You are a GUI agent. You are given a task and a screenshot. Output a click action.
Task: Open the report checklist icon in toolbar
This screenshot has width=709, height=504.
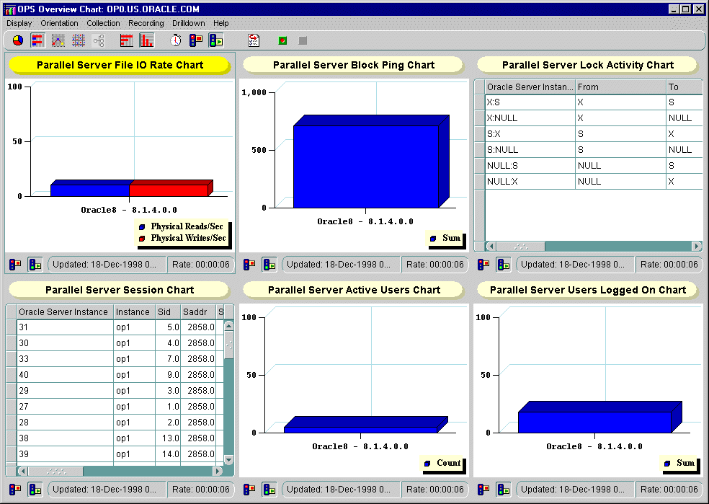point(254,40)
